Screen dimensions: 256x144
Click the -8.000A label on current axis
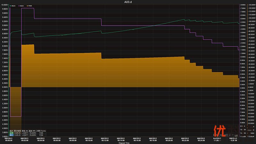point(243,5)
